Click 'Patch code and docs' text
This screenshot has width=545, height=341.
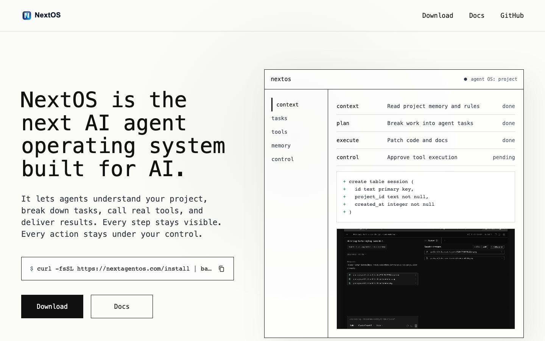[x=417, y=140]
